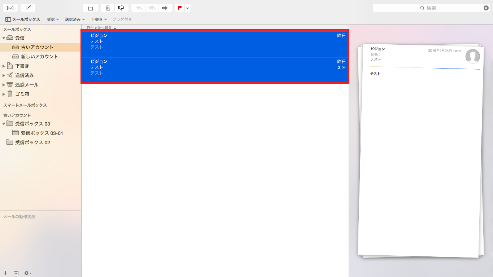Screen dimensions: 493x277
Task: Click the date 2016年4月26日 18:31
Action: point(445,51)
